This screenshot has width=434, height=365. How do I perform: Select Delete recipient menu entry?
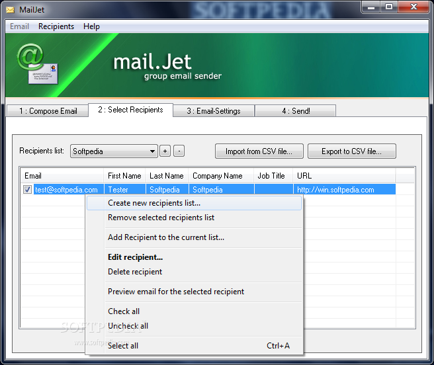click(194, 272)
